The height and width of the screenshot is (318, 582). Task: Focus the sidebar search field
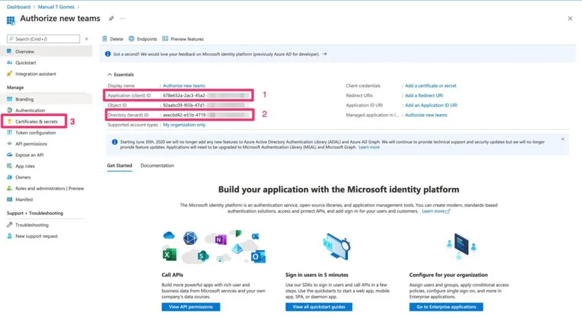pyautogui.click(x=47, y=39)
